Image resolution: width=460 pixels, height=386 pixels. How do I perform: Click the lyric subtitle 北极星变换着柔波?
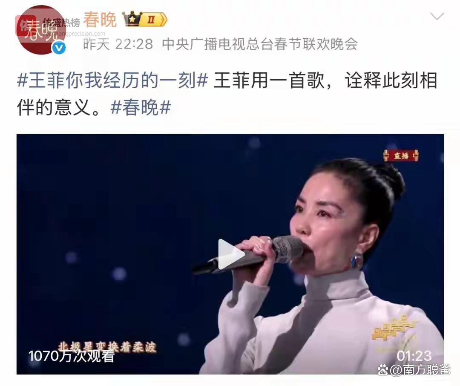click(x=107, y=346)
